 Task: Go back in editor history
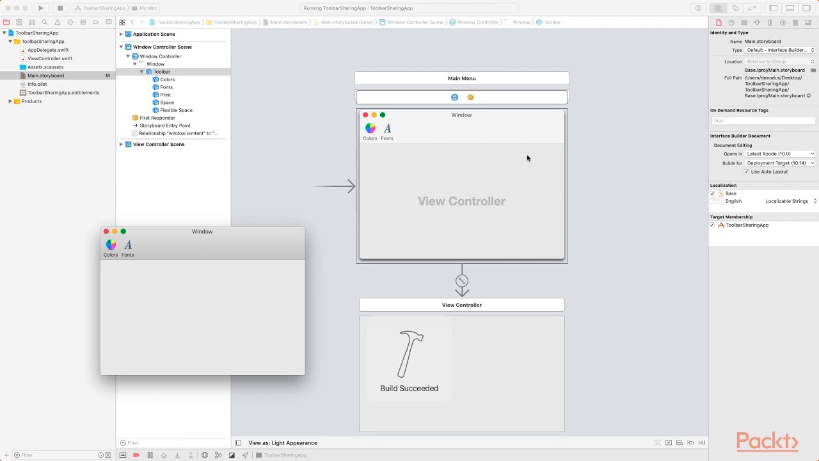[x=132, y=22]
